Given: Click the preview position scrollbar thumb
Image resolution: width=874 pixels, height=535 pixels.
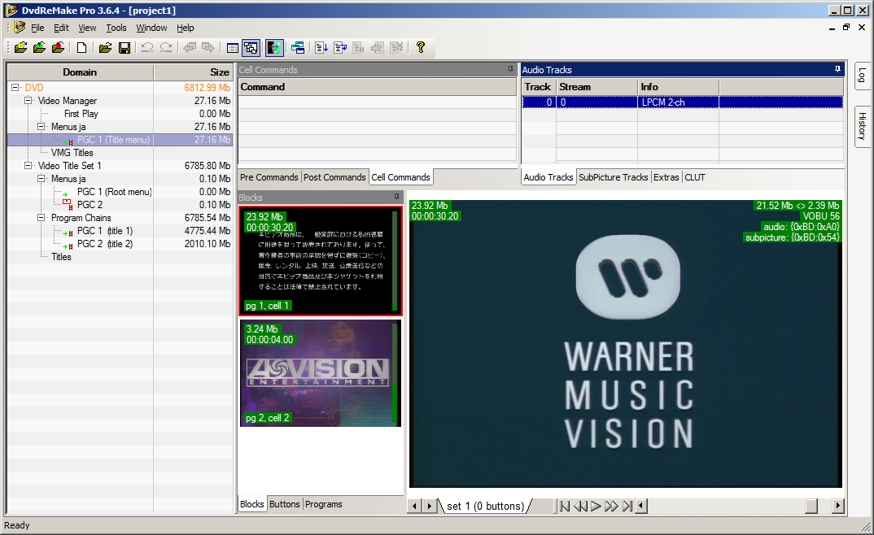Looking at the screenshot, I should tap(811, 506).
